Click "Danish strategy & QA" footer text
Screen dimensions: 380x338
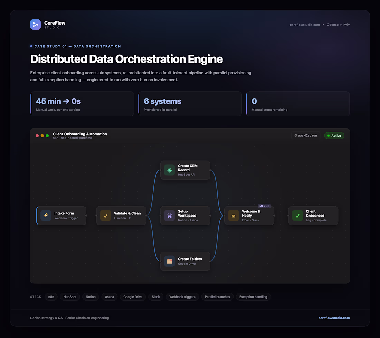46,318
